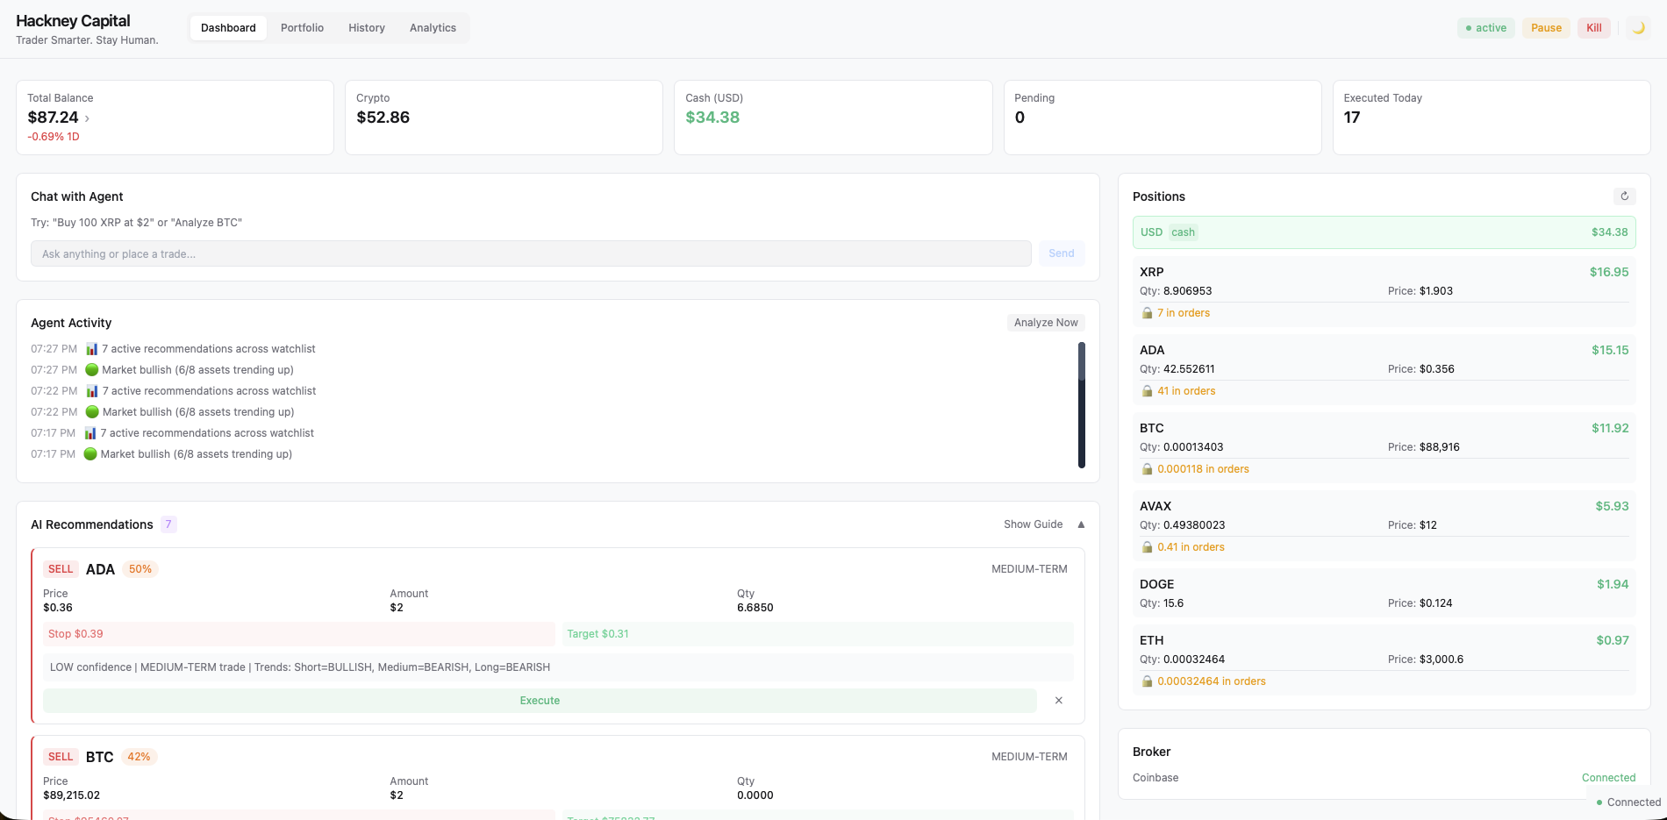This screenshot has width=1667, height=820.
Task: Click the green bullish indicator in Agent Activity
Action: (91, 369)
